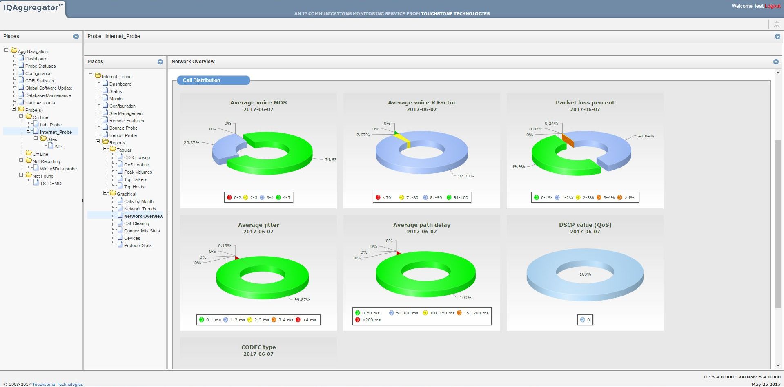Open Devices graph report
The height and width of the screenshot is (387, 784).
pos(132,238)
